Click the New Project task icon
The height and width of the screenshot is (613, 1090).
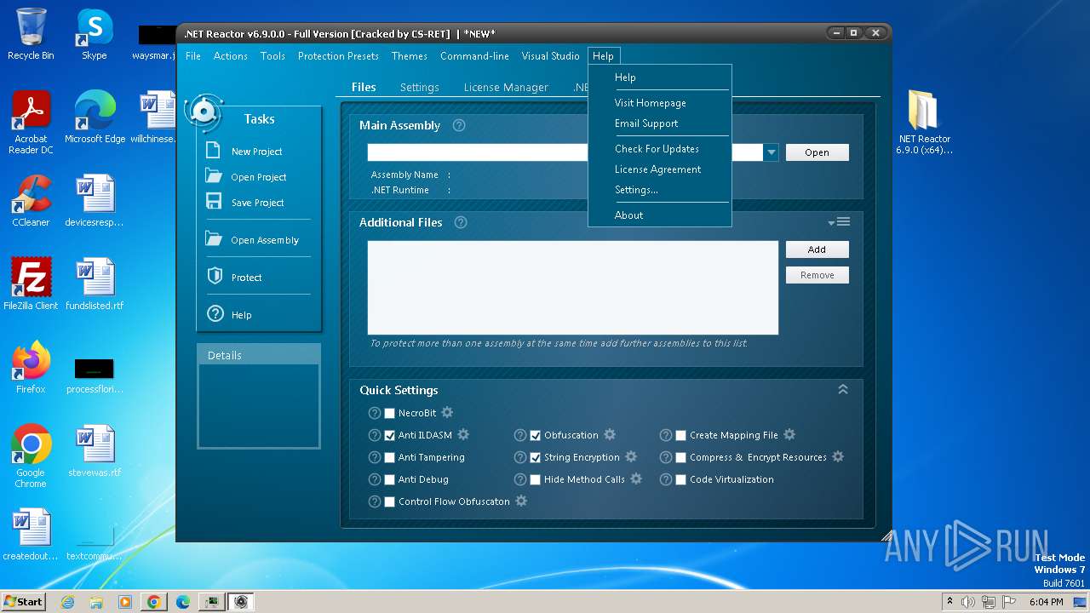pyautogui.click(x=214, y=151)
